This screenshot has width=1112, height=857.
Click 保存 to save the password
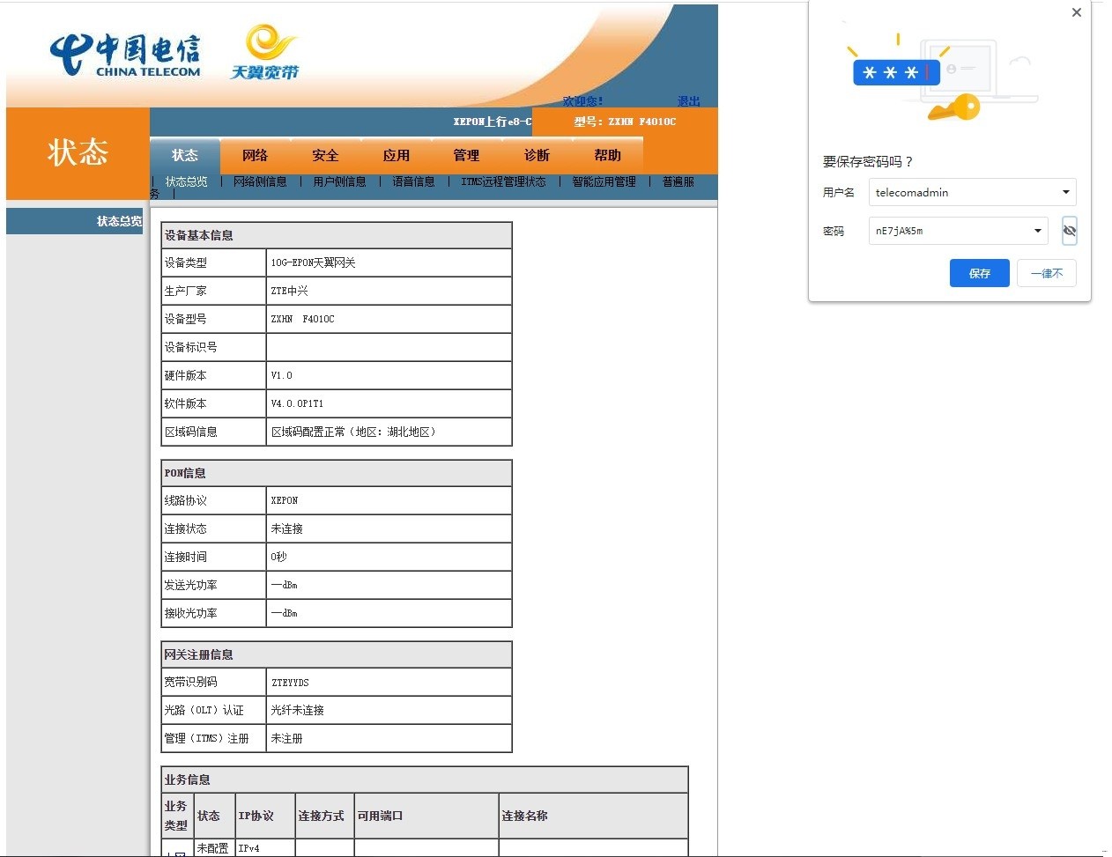(x=979, y=273)
